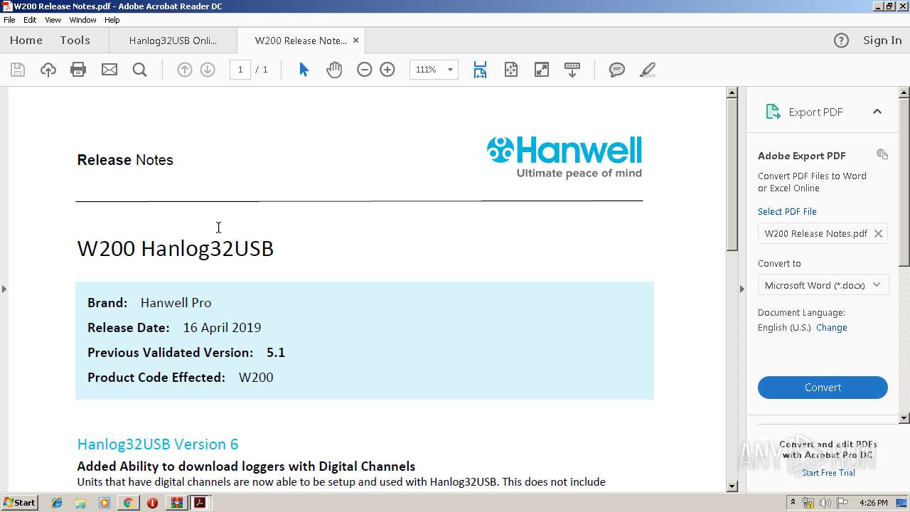Screen dimensions: 910x512
Task: Switch to the Tools tab
Action: pos(75,41)
